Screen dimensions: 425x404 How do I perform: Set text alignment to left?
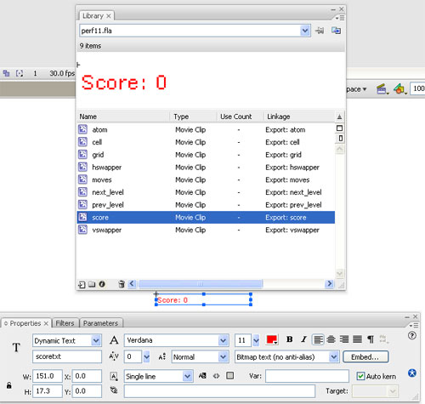click(318, 339)
